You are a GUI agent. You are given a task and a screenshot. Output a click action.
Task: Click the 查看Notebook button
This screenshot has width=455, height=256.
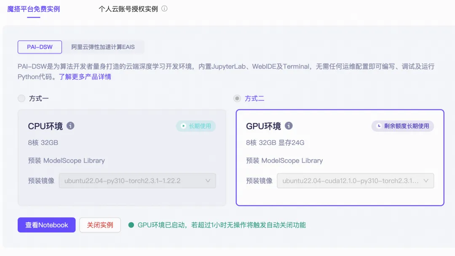click(46, 225)
